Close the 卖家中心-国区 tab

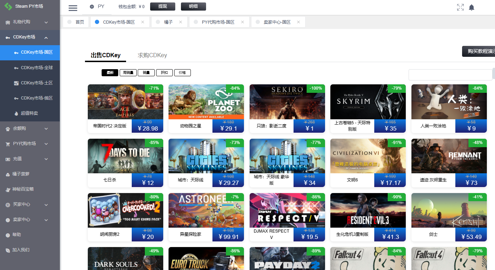[298, 22]
